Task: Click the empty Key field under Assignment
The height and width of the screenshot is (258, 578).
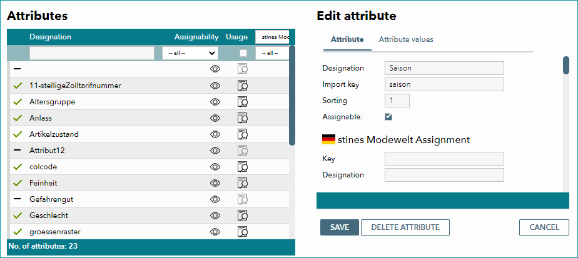Action: (444, 159)
